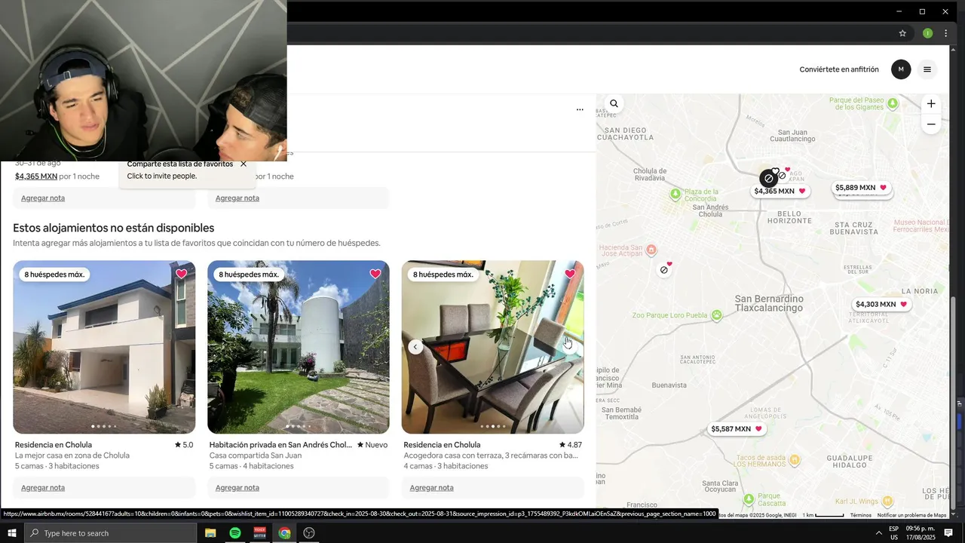Open the wishlist three-dot options menu

click(580, 109)
